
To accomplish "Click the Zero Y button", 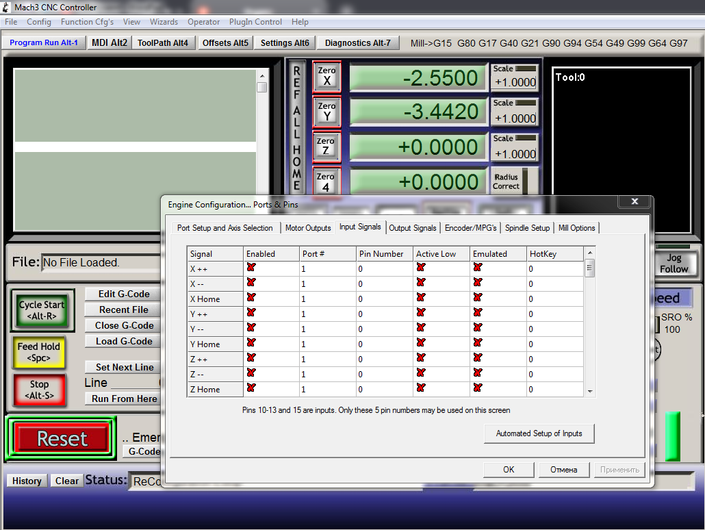I will coord(327,112).
